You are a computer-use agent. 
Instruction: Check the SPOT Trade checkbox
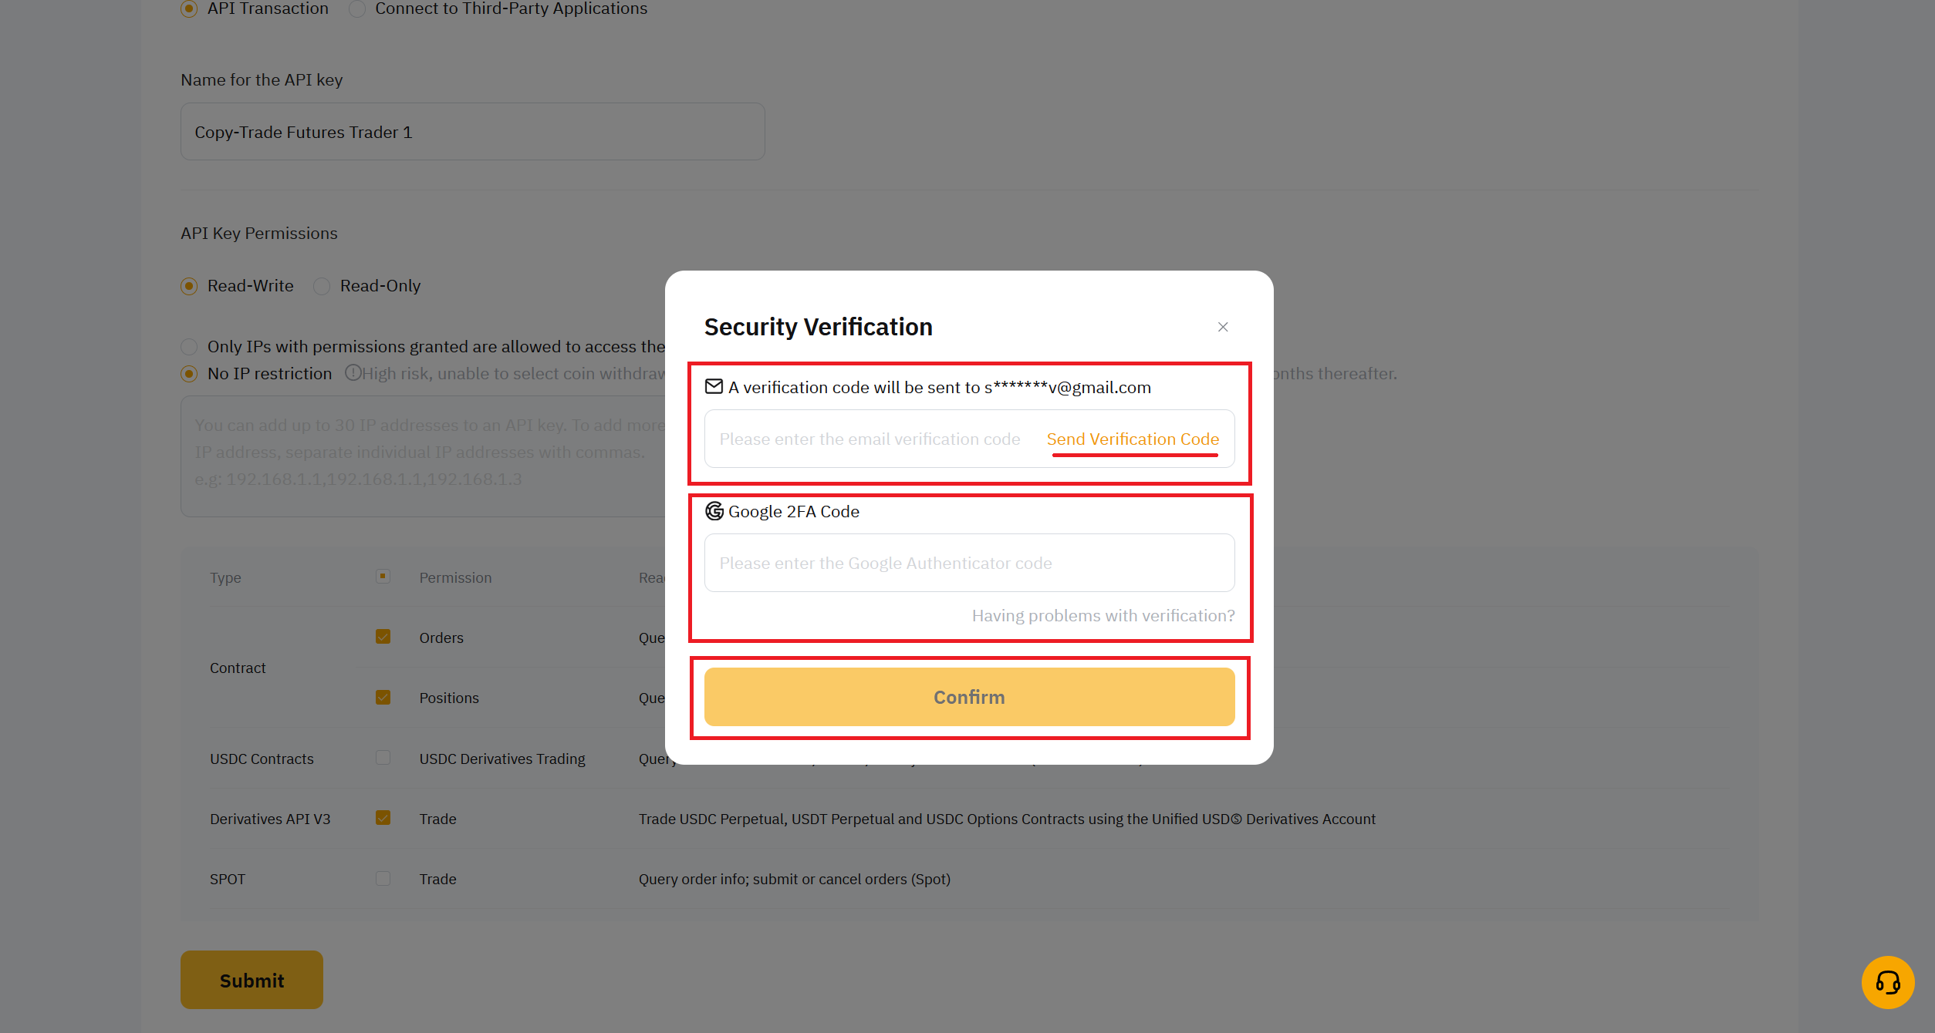coord(383,878)
